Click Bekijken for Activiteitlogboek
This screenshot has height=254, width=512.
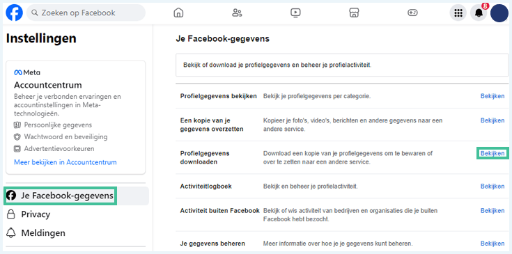coord(492,186)
